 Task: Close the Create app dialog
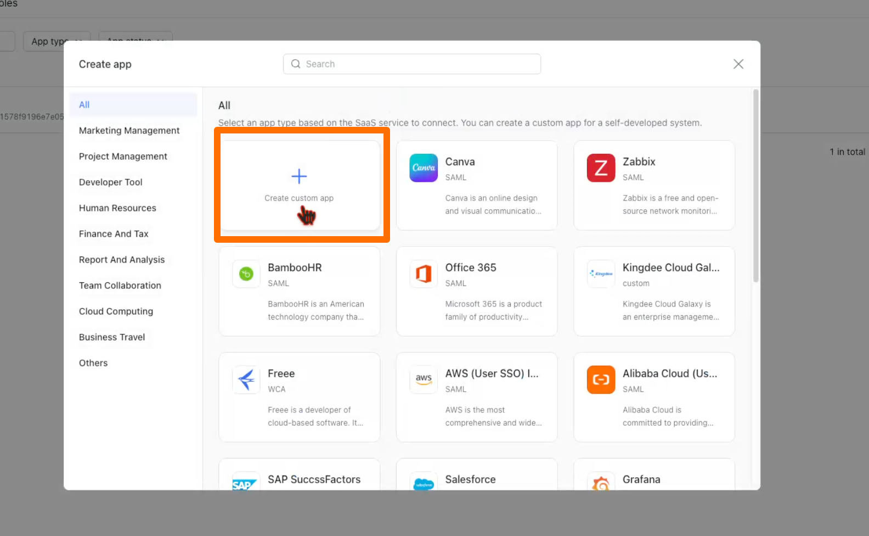point(738,64)
